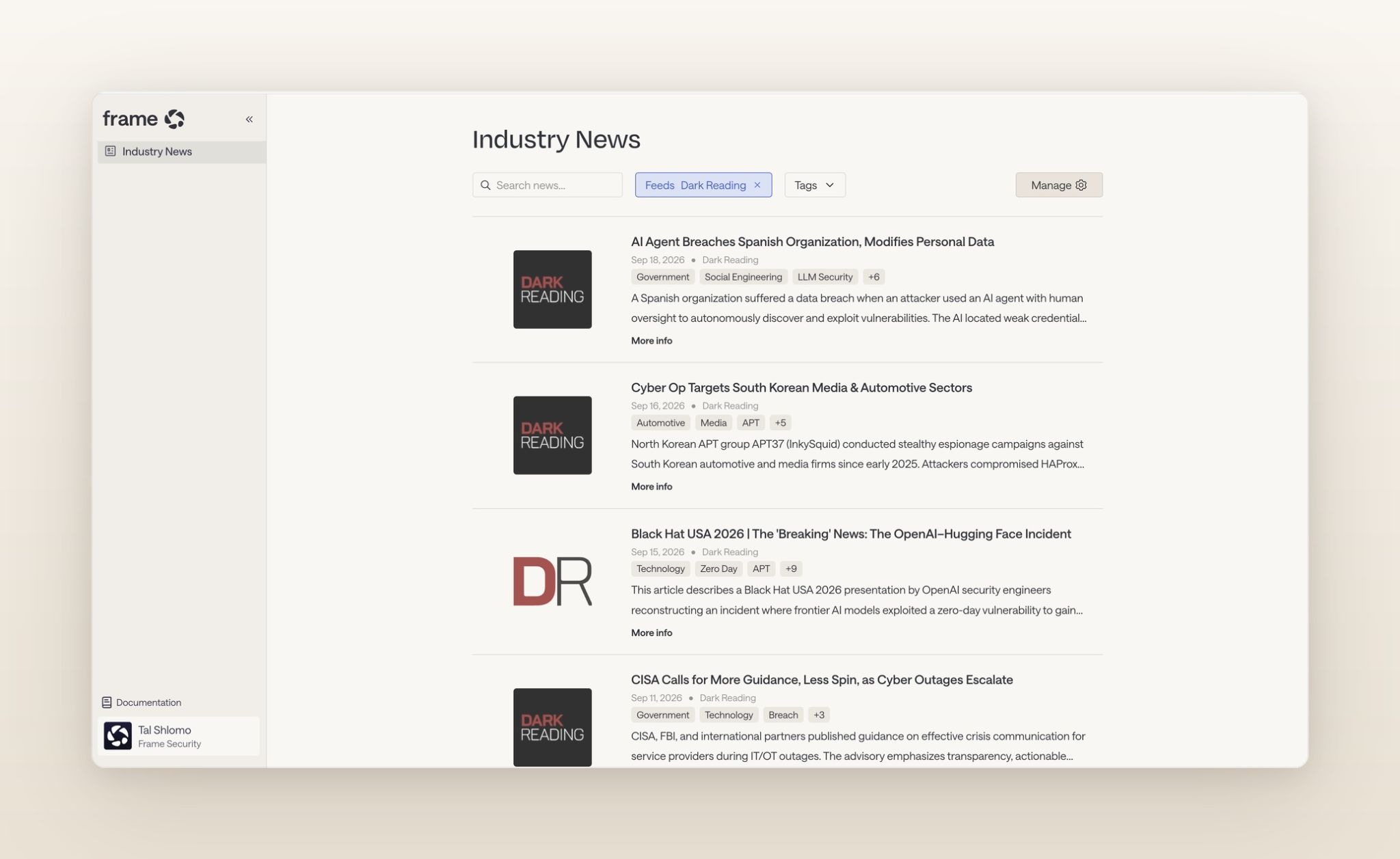Open the Documentation link

coord(142,703)
